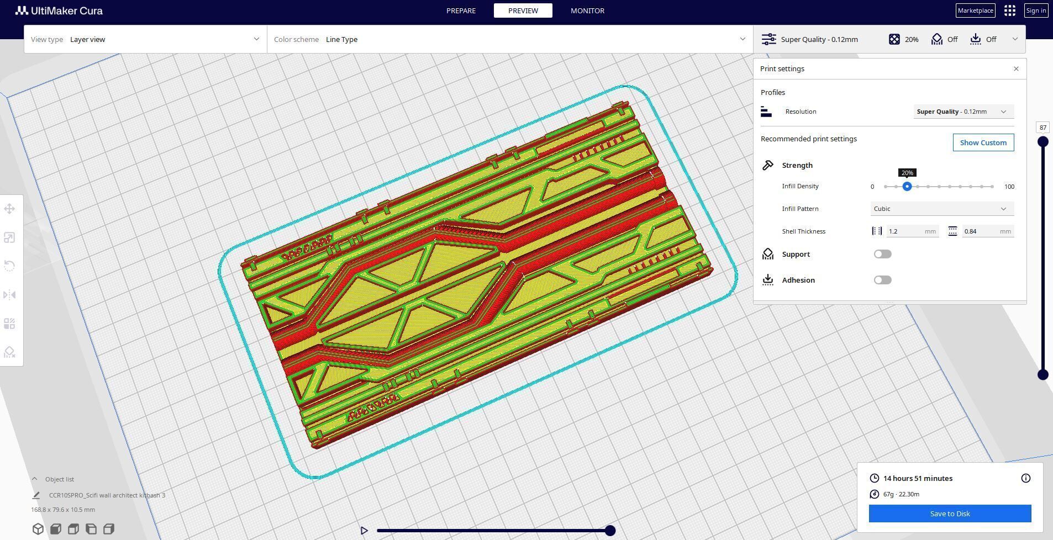The width and height of the screenshot is (1053, 540).
Task: Click the adhesion Off icon in header
Action: [976, 39]
